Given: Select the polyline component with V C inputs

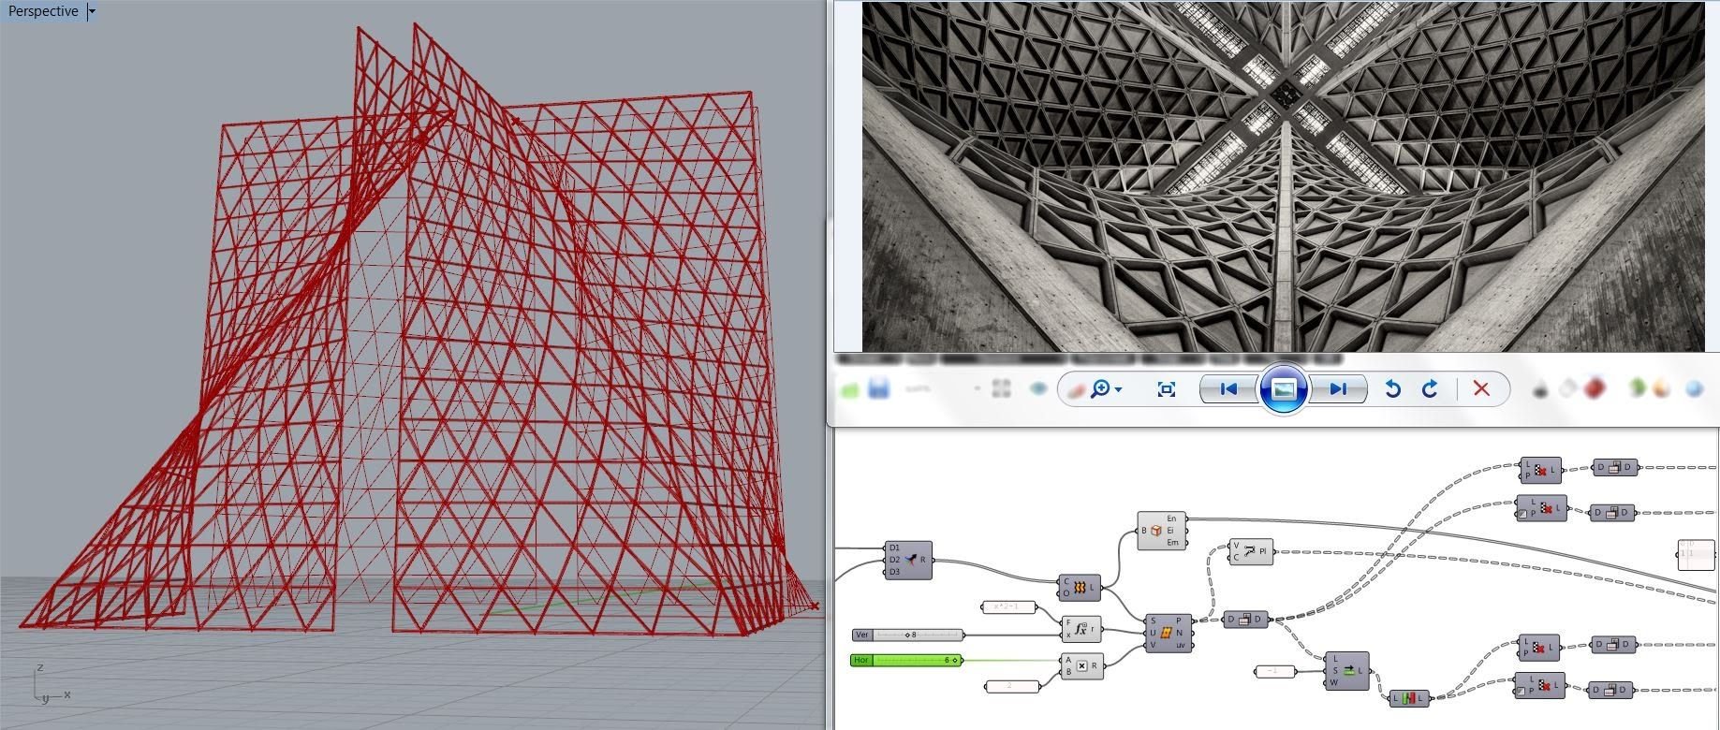Looking at the screenshot, I should click(x=1251, y=552).
